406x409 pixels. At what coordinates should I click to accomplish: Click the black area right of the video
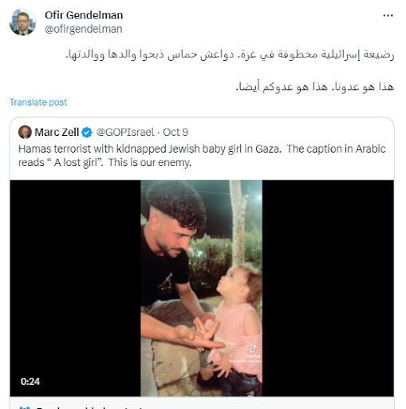click(x=328, y=288)
